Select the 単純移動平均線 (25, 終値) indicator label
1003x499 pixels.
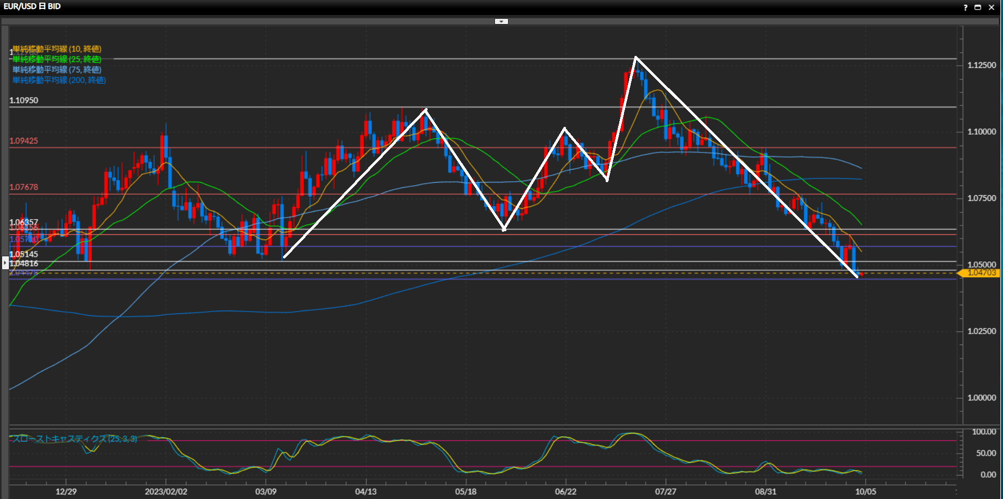[x=57, y=60]
